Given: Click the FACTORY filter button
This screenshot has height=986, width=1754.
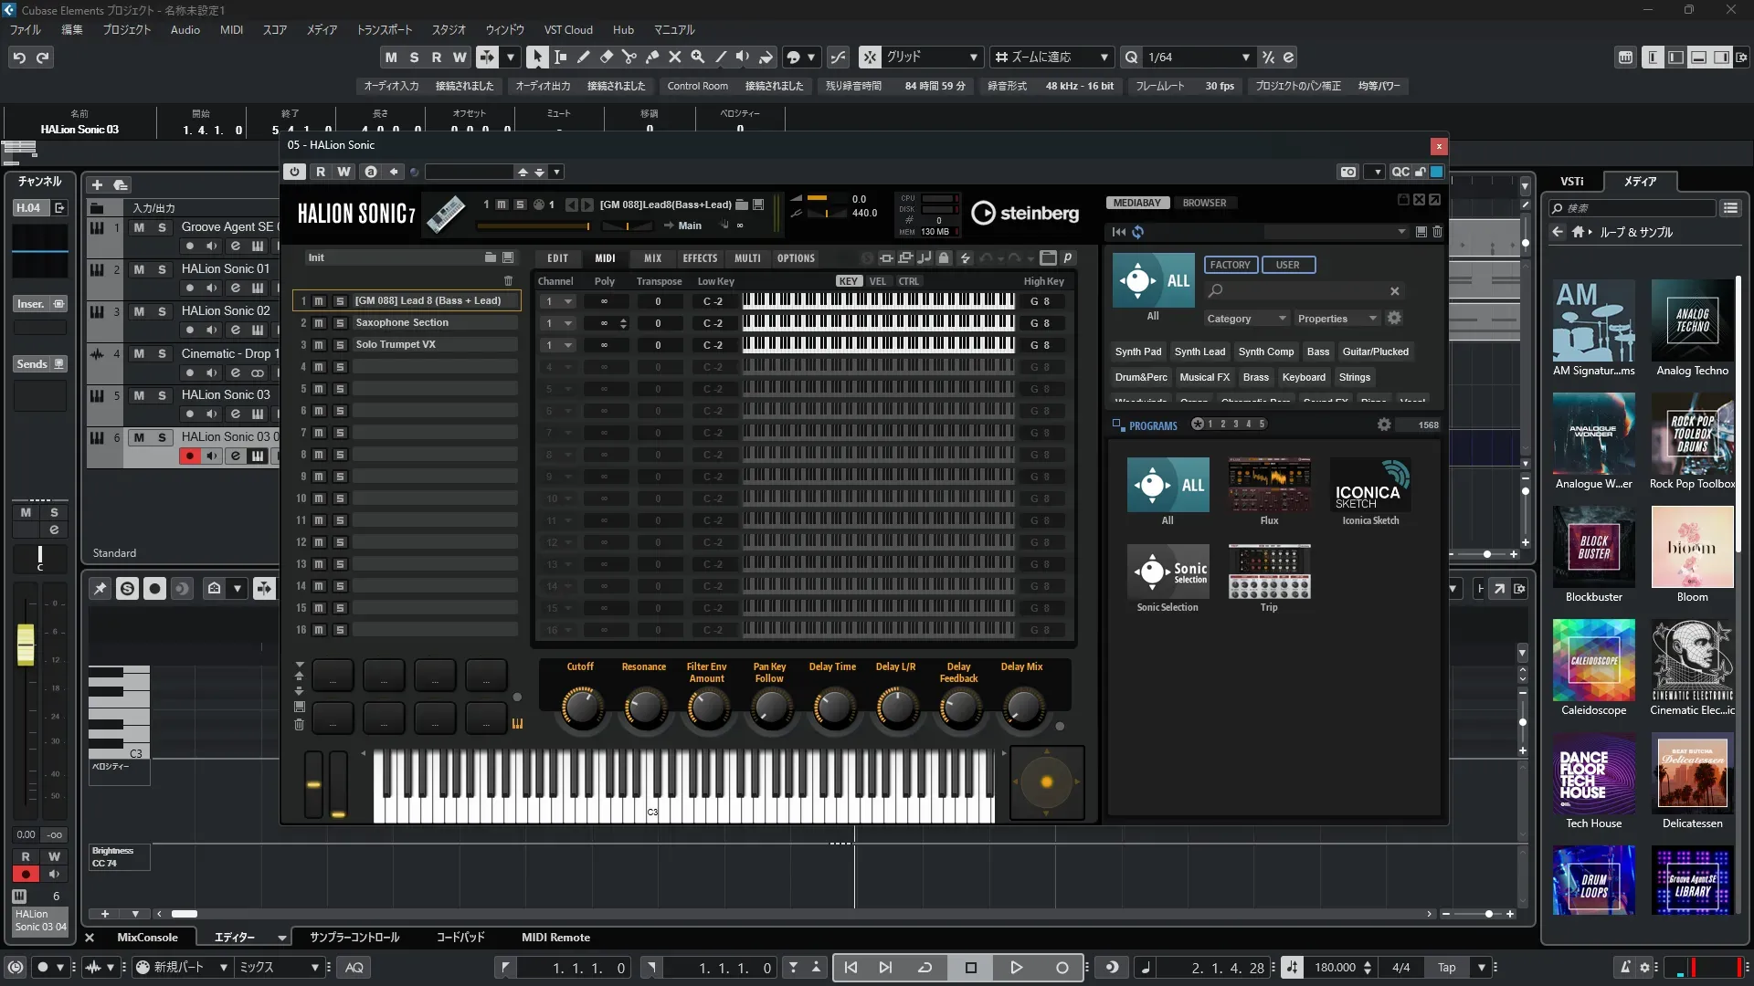Looking at the screenshot, I should tap(1230, 265).
